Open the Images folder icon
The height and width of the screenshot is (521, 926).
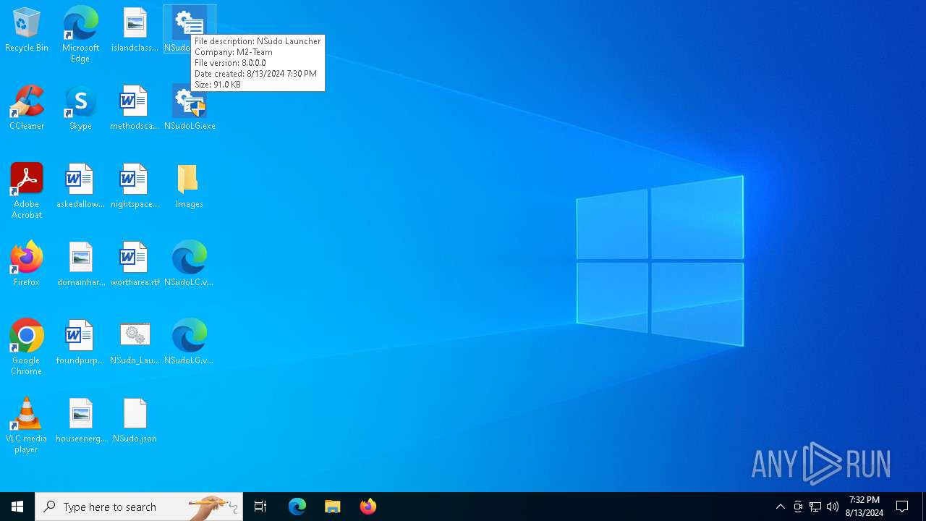pos(189,186)
